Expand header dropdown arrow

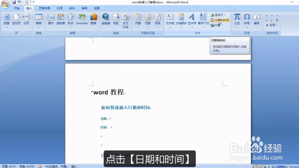(138, 27)
